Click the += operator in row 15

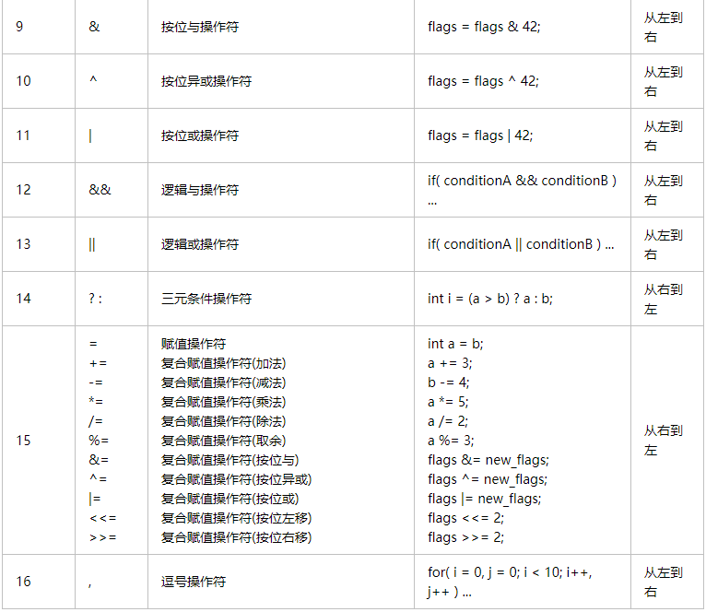click(98, 363)
